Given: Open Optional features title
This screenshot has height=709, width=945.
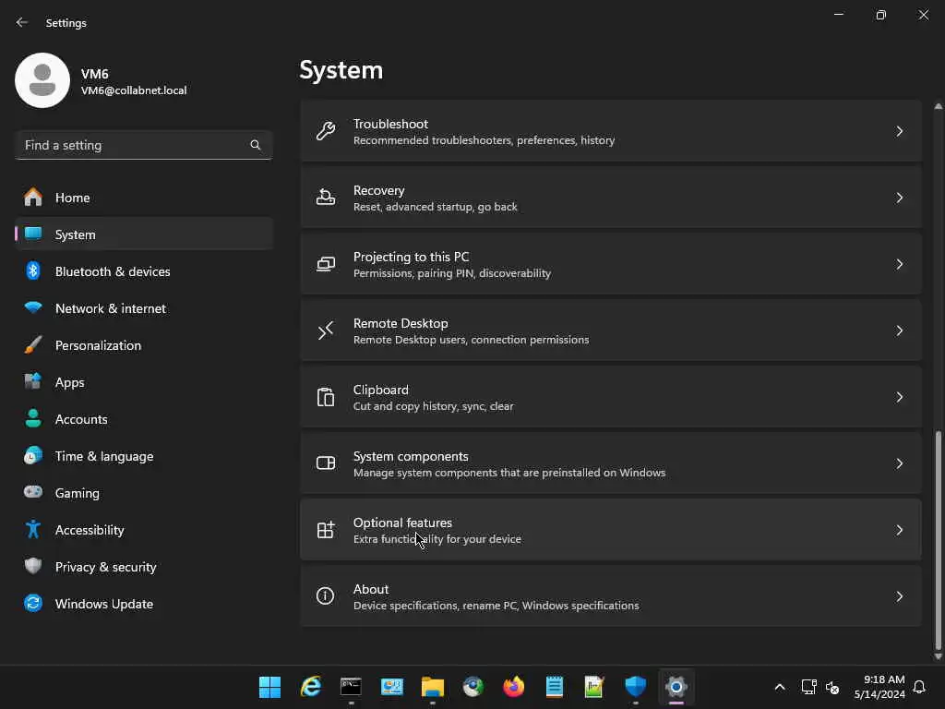Looking at the screenshot, I should coord(402,523).
